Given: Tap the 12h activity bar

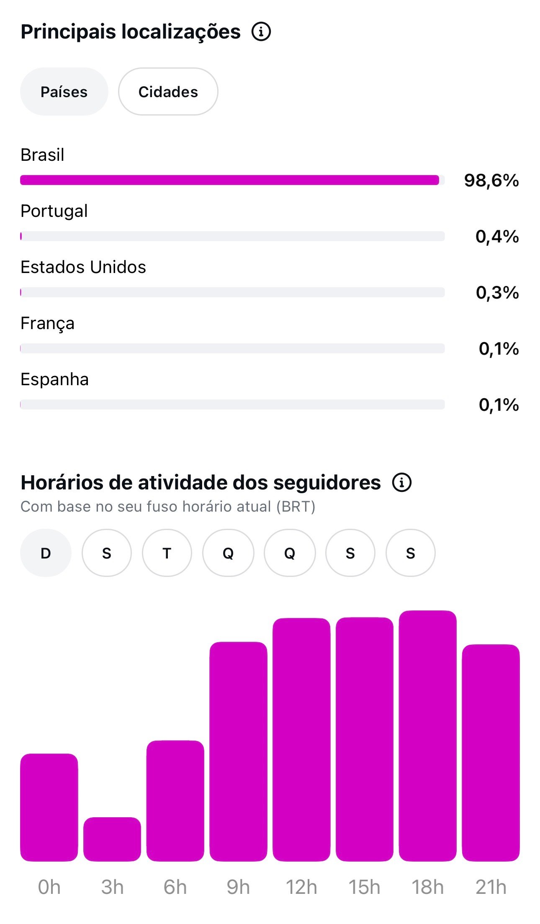Looking at the screenshot, I should (301, 739).
